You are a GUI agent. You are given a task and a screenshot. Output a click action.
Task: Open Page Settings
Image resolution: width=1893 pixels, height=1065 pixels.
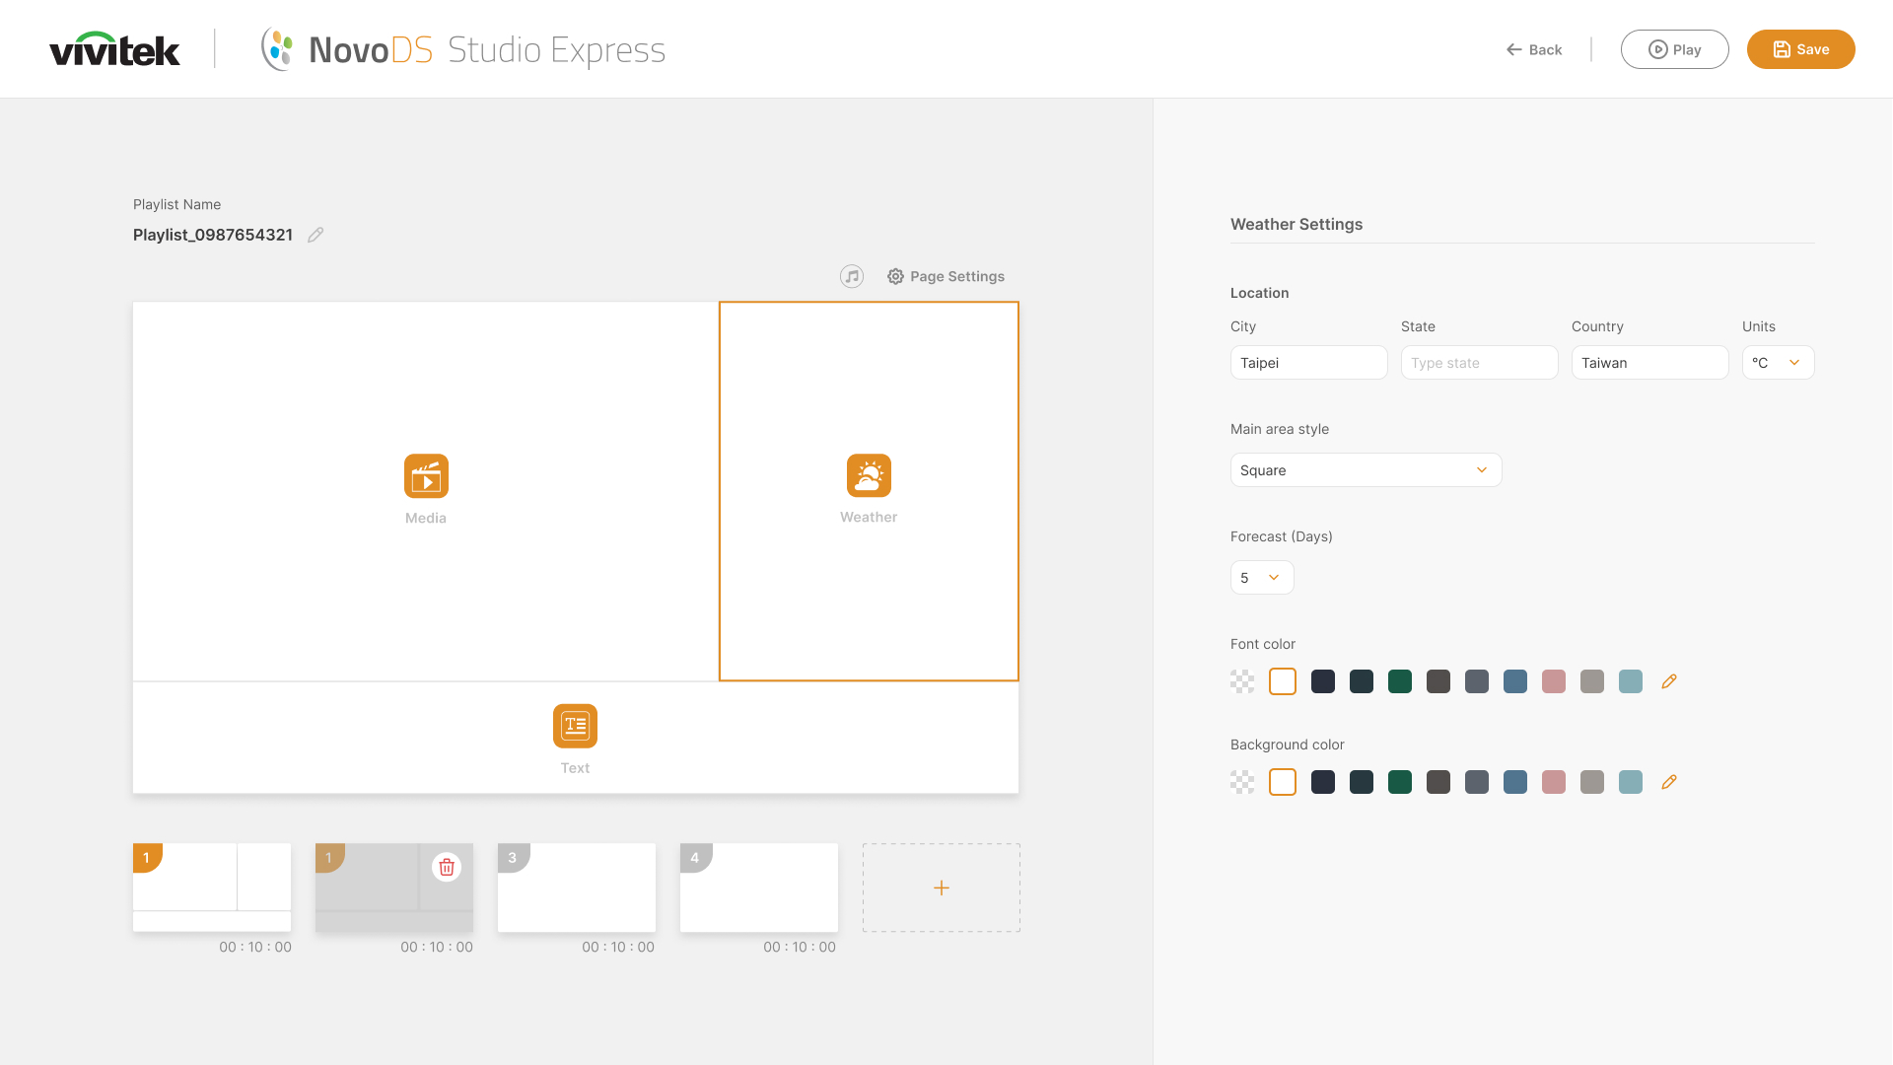click(x=946, y=276)
